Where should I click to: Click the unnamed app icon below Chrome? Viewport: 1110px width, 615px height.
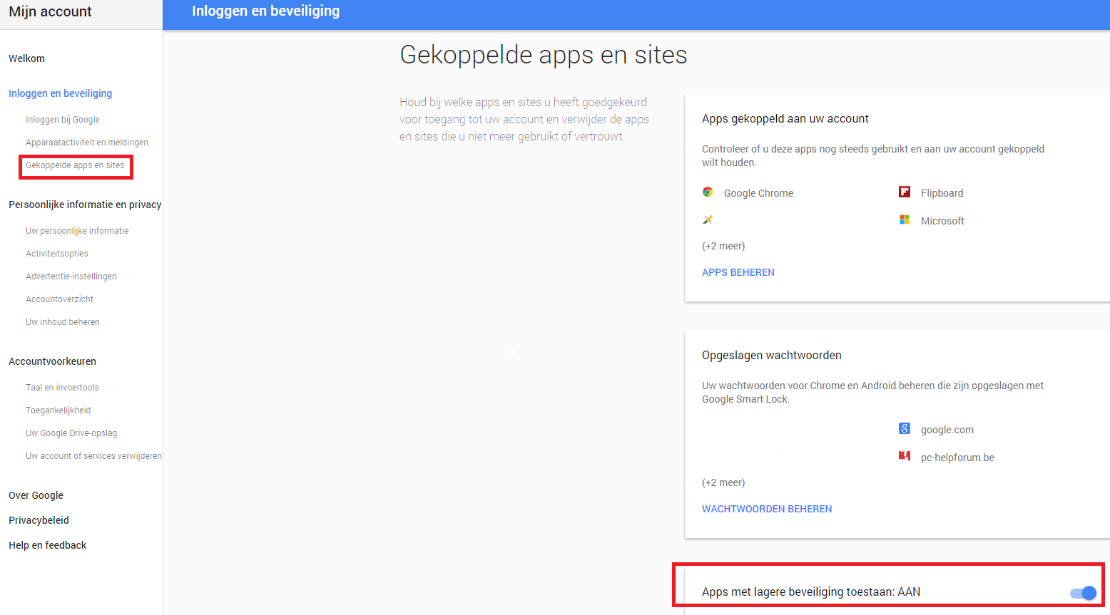708,219
